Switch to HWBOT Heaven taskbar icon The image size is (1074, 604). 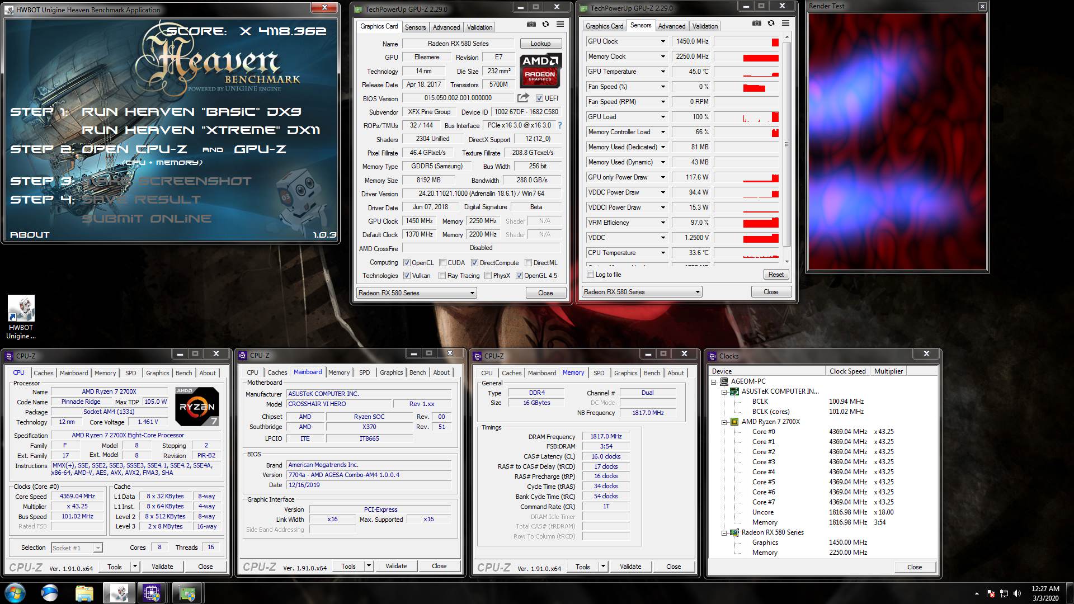point(118,593)
